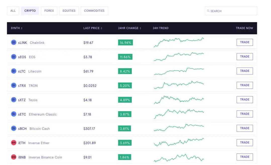Click the Chainlink name text
Screen dimensions: 271x165
tap(37, 43)
